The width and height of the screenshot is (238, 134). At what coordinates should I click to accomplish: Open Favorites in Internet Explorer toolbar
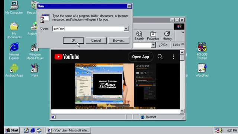153,36
